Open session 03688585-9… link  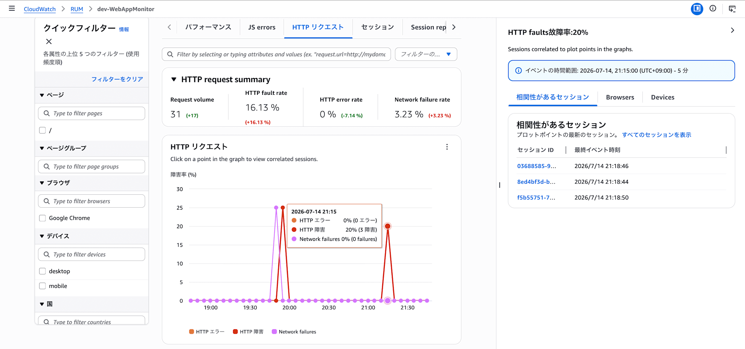tap(536, 166)
